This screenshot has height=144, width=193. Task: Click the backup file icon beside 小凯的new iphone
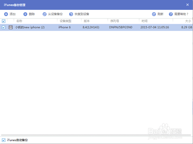coord(10,27)
